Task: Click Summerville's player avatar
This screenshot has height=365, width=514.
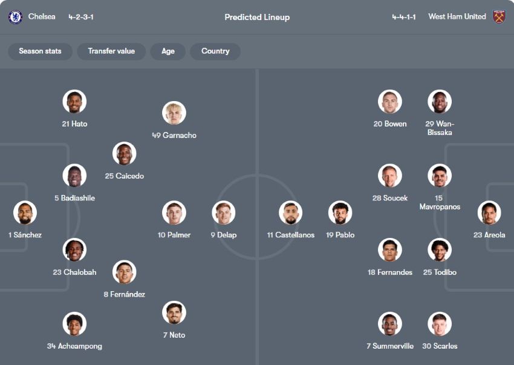Action: [390, 324]
